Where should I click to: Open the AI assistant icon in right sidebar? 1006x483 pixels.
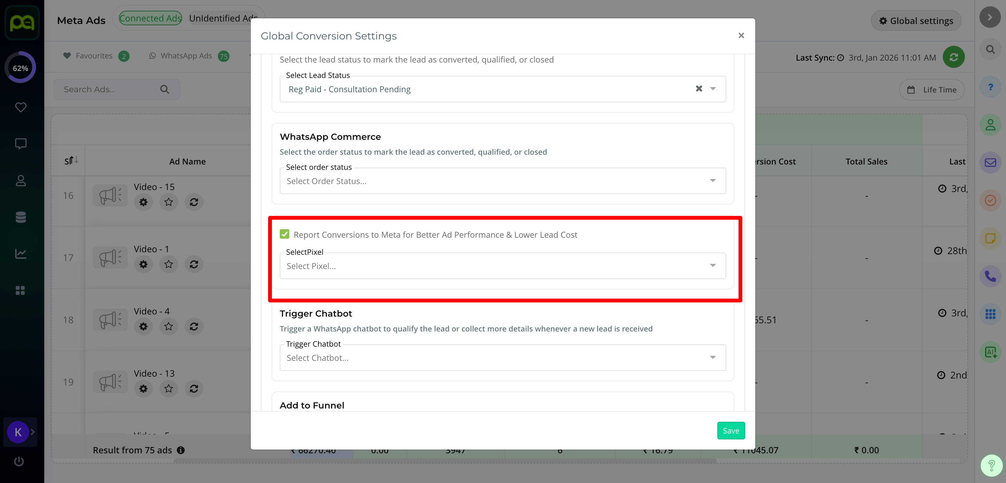pyautogui.click(x=990, y=352)
